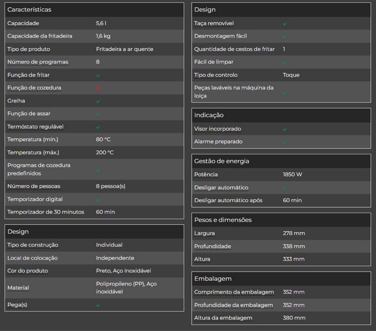Click the Taça removível green checkmark

click(285, 23)
